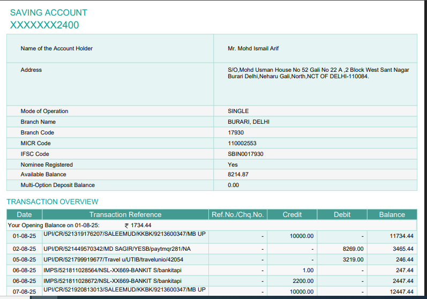The image size is (427, 299).
Task: Click the Ref.No./Chq.No. column header
Action: click(x=238, y=215)
